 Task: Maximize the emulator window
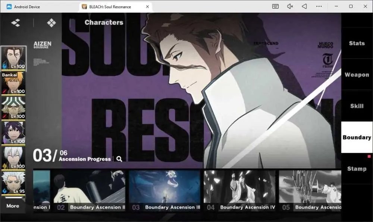(351, 6)
